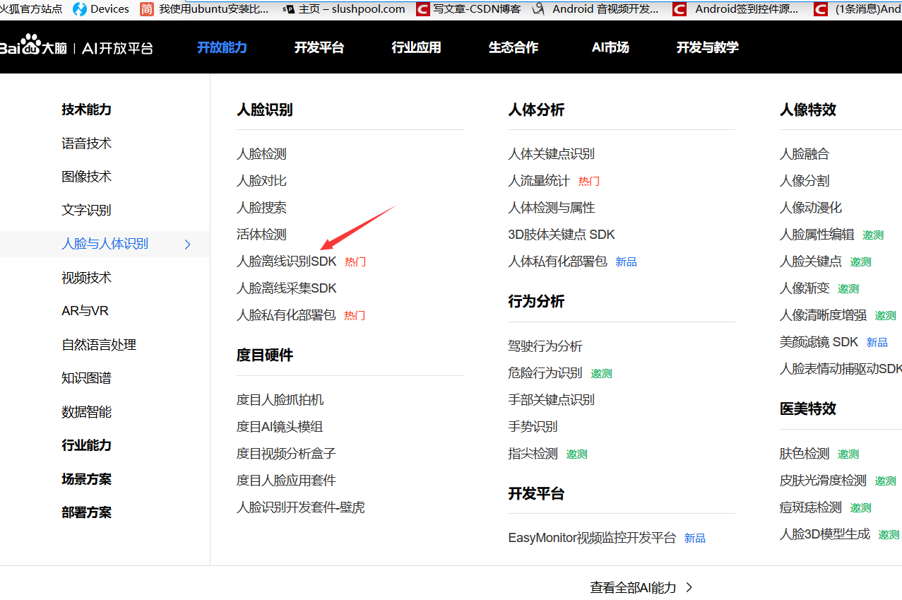Open the 活体检测 link

click(261, 235)
